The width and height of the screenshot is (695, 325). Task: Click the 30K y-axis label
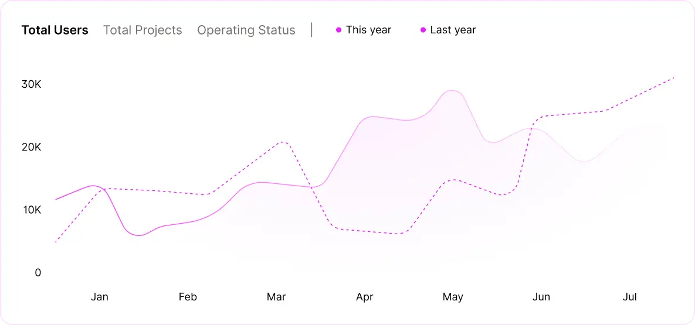click(x=31, y=84)
